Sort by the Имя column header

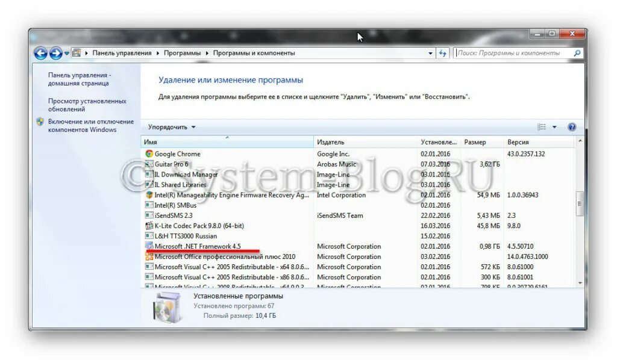pyautogui.click(x=227, y=142)
